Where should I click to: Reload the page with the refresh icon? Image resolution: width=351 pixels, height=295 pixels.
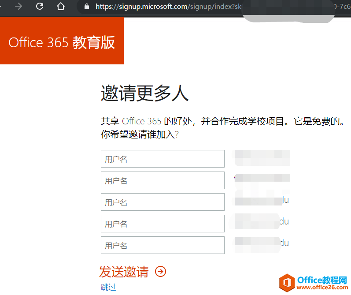coord(40,6)
